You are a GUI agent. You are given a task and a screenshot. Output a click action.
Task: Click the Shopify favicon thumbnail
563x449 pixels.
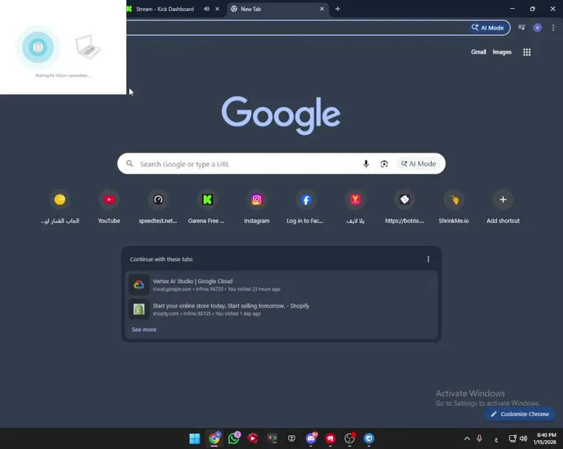click(x=139, y=309)
